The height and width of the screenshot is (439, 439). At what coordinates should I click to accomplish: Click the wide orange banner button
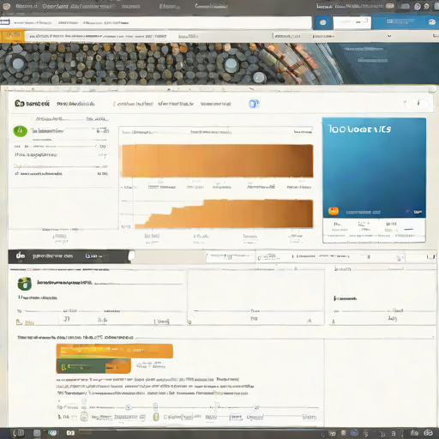[x=115, y=351]
